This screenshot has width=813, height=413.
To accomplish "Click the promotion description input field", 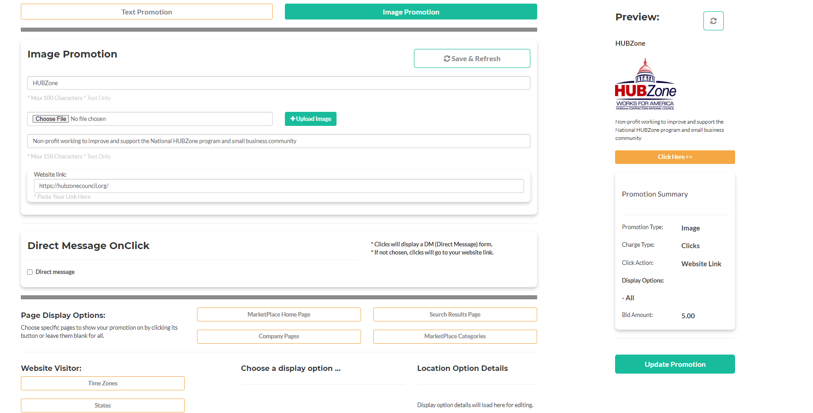I will (x=279, y=141).
